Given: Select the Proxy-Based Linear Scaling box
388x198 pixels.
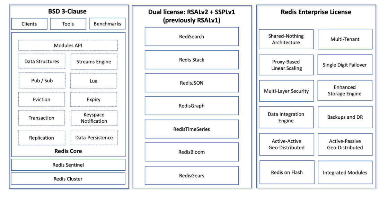Looking at the screenshot, I should 286,65.
